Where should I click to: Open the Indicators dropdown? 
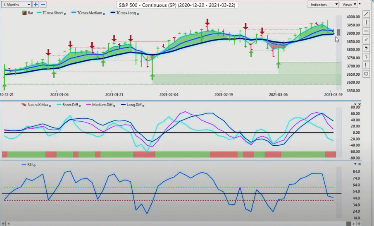pos(323,4)
